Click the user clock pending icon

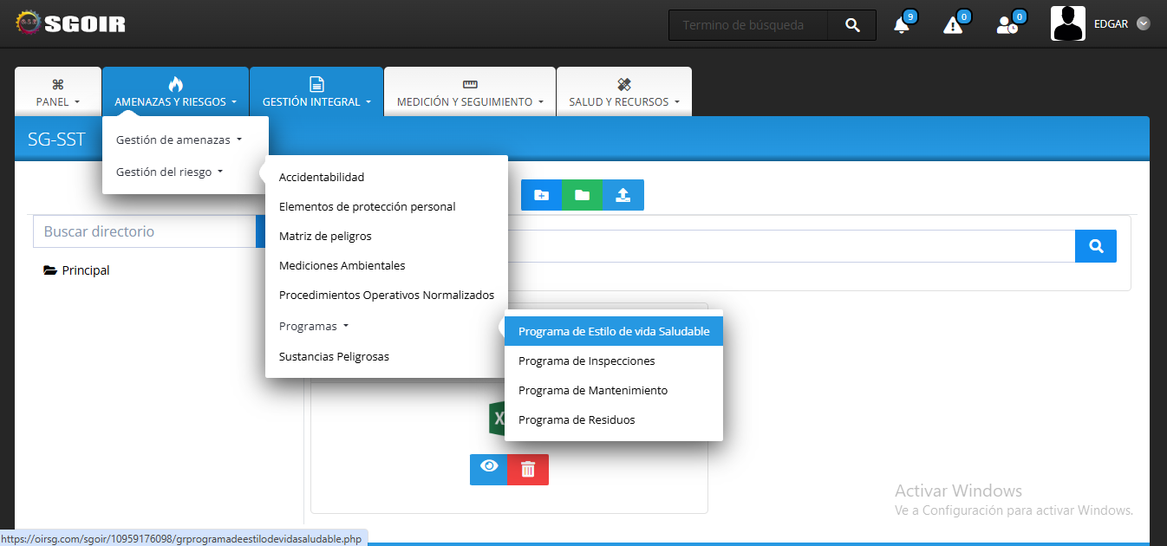click(1007, 25)
